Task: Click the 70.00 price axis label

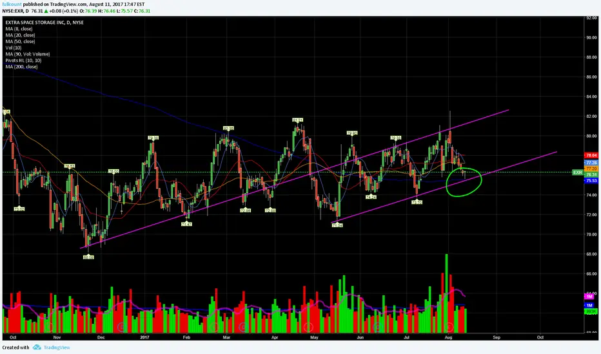Action: click(591, 234)
